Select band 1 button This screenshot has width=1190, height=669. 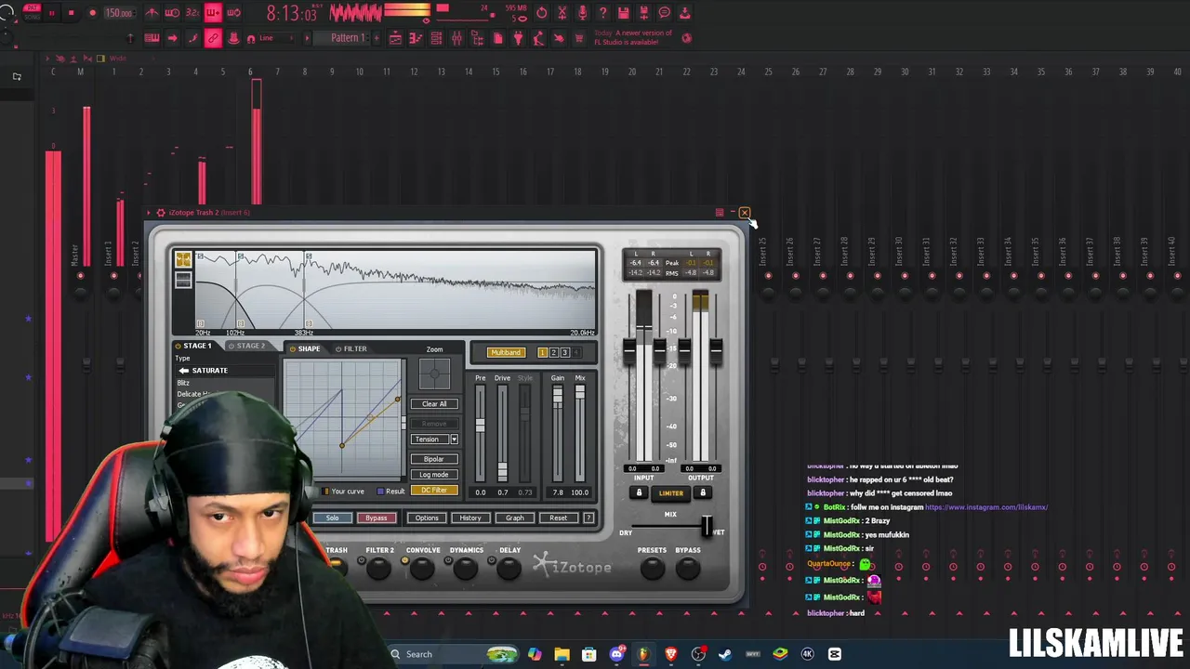click(x=542, y=352)
